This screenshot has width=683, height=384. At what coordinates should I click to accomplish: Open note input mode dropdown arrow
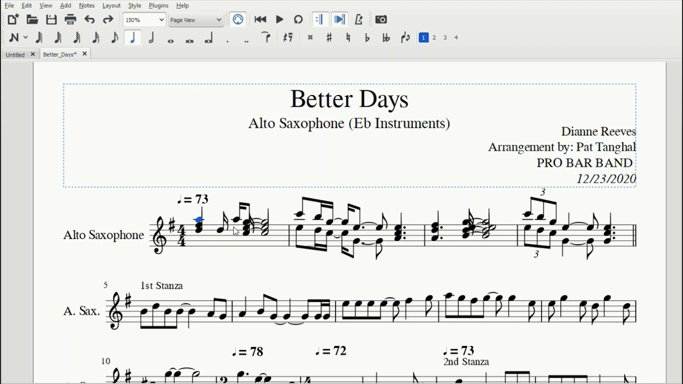pos(25,38)
